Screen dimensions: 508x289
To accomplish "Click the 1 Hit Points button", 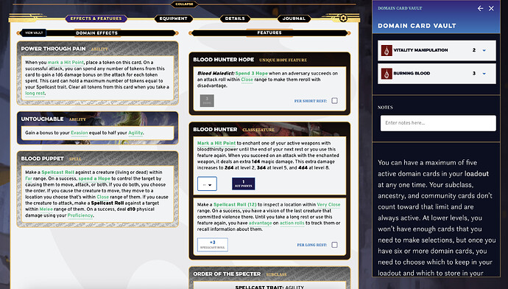I will [243, 184].
